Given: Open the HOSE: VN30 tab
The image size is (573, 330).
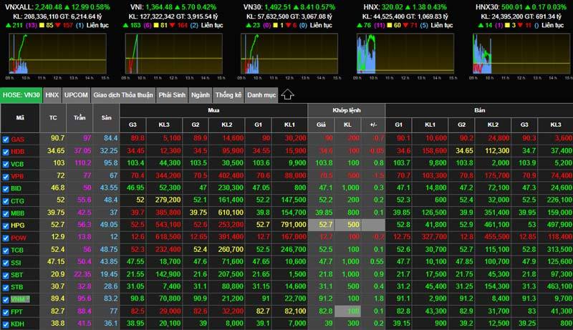Looking at the screenshot, I should pyautogui.click(x=21, y=94).
